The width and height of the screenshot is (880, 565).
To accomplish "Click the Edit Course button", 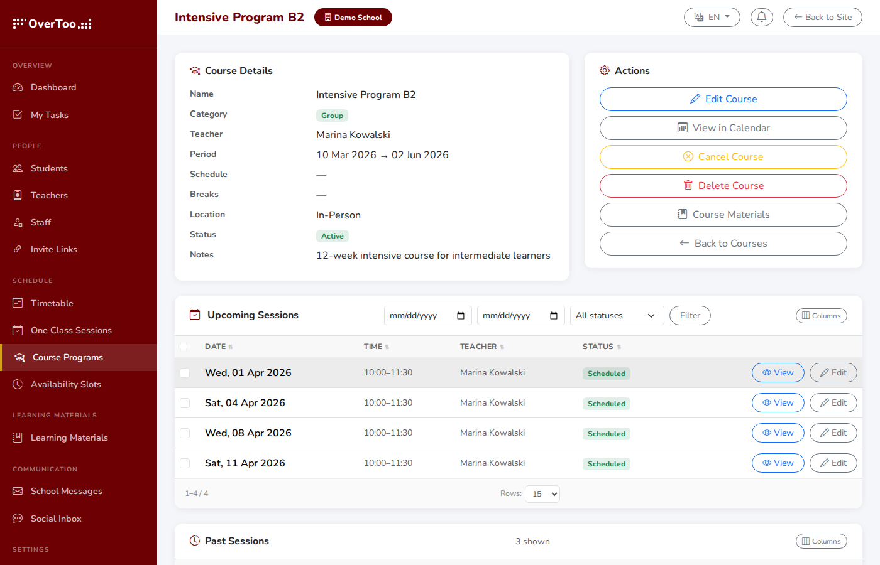I will tap(723, 99).
